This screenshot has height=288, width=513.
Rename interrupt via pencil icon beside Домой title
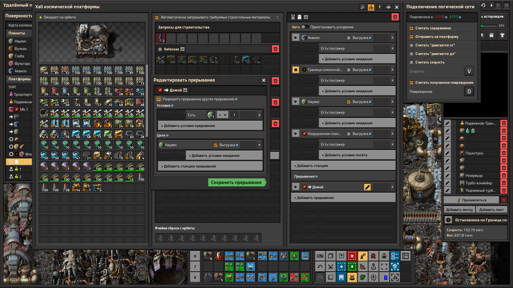coord(185,90)
